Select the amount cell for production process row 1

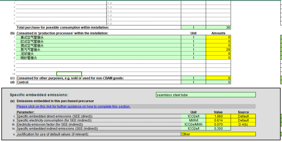point(218,37)
